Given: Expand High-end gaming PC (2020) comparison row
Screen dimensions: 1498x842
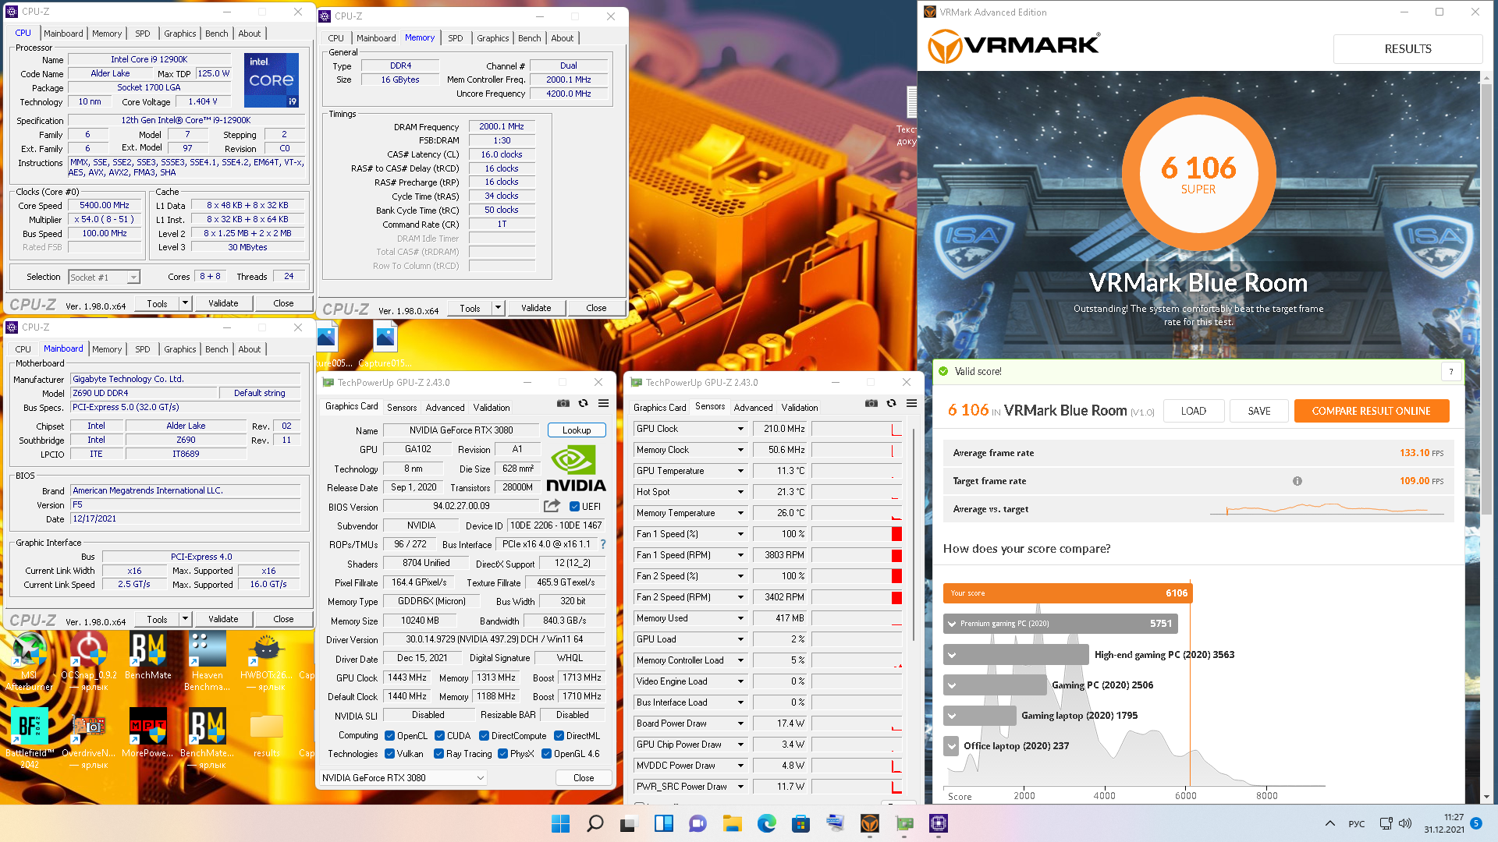Looking at the screenshot, I should coord(952,655).
